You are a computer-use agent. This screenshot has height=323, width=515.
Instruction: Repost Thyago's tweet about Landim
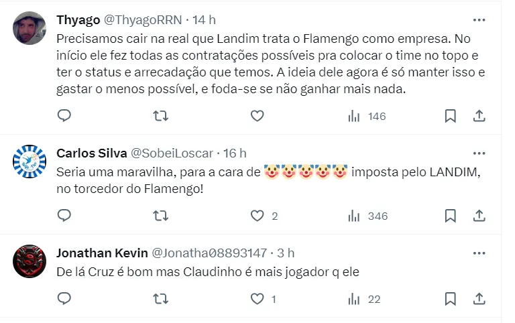161,116
